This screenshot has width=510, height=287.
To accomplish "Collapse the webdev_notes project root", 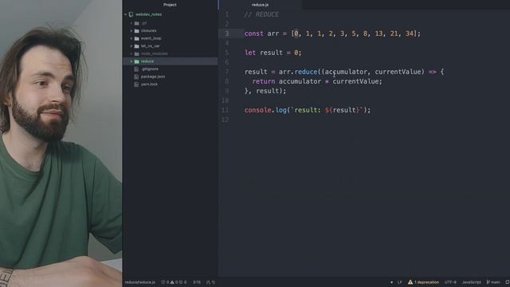I will coord(126,14).
